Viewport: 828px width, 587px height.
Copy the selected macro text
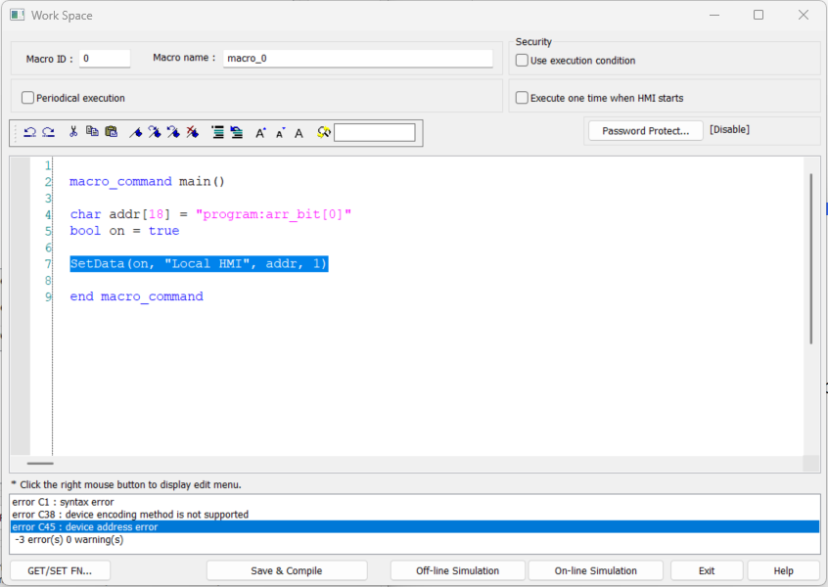(92, 131)
